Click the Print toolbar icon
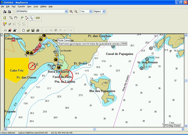 (x=38, y=30)
